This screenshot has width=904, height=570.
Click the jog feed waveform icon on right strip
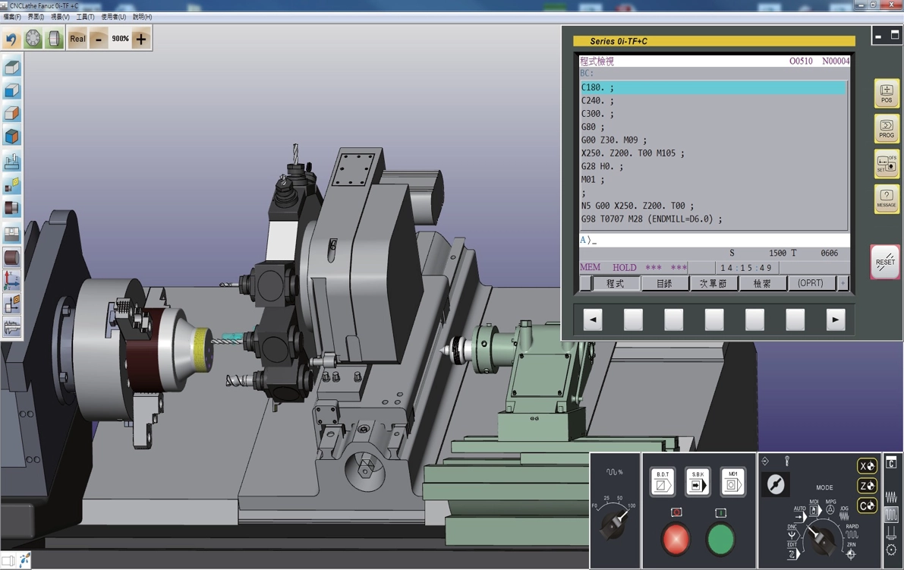click(891, 496)
